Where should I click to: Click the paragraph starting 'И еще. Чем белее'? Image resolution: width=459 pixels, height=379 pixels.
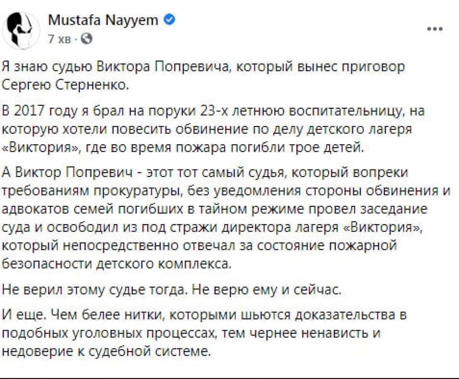pyautogui.click(x=204, y=333)
